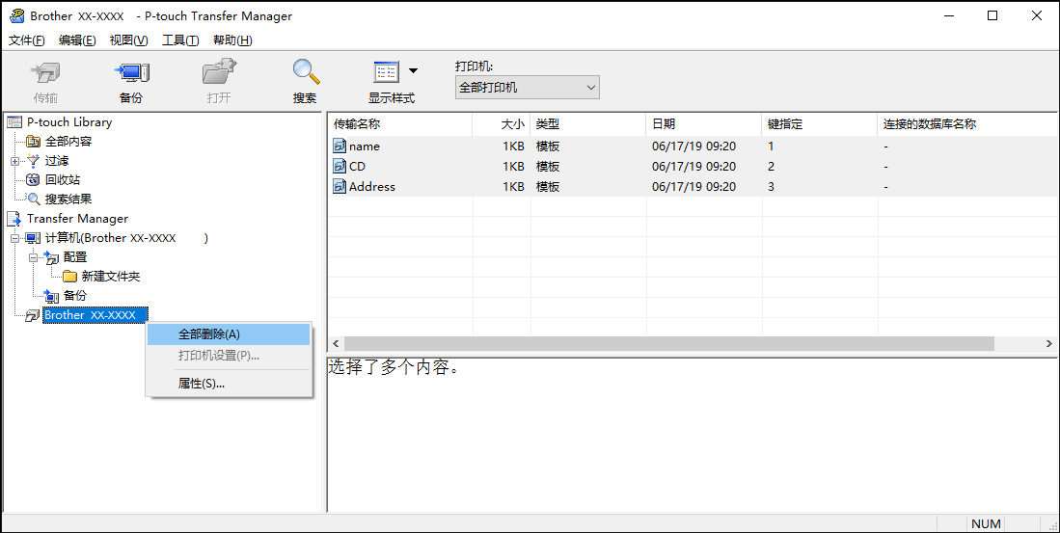The height and width of the screenshot is (533, 1060).
Task: Collapse the 计算机(Brother XX-XXXX) node
Action: [x=14, y=238]
